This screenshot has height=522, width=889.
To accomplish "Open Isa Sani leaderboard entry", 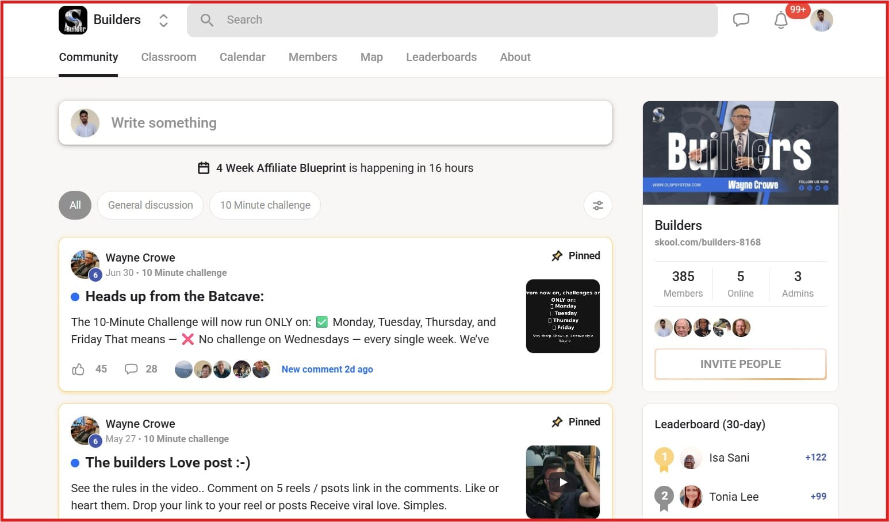I will (x=729, y=458).
